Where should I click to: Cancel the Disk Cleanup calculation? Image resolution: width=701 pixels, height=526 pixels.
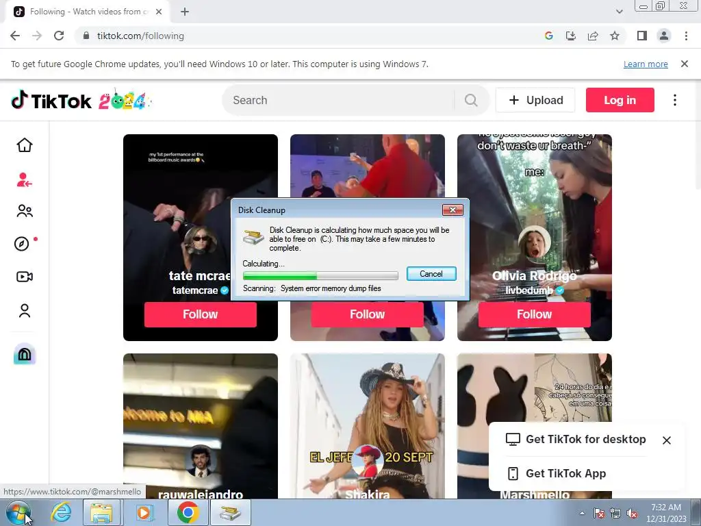[431, 274]
